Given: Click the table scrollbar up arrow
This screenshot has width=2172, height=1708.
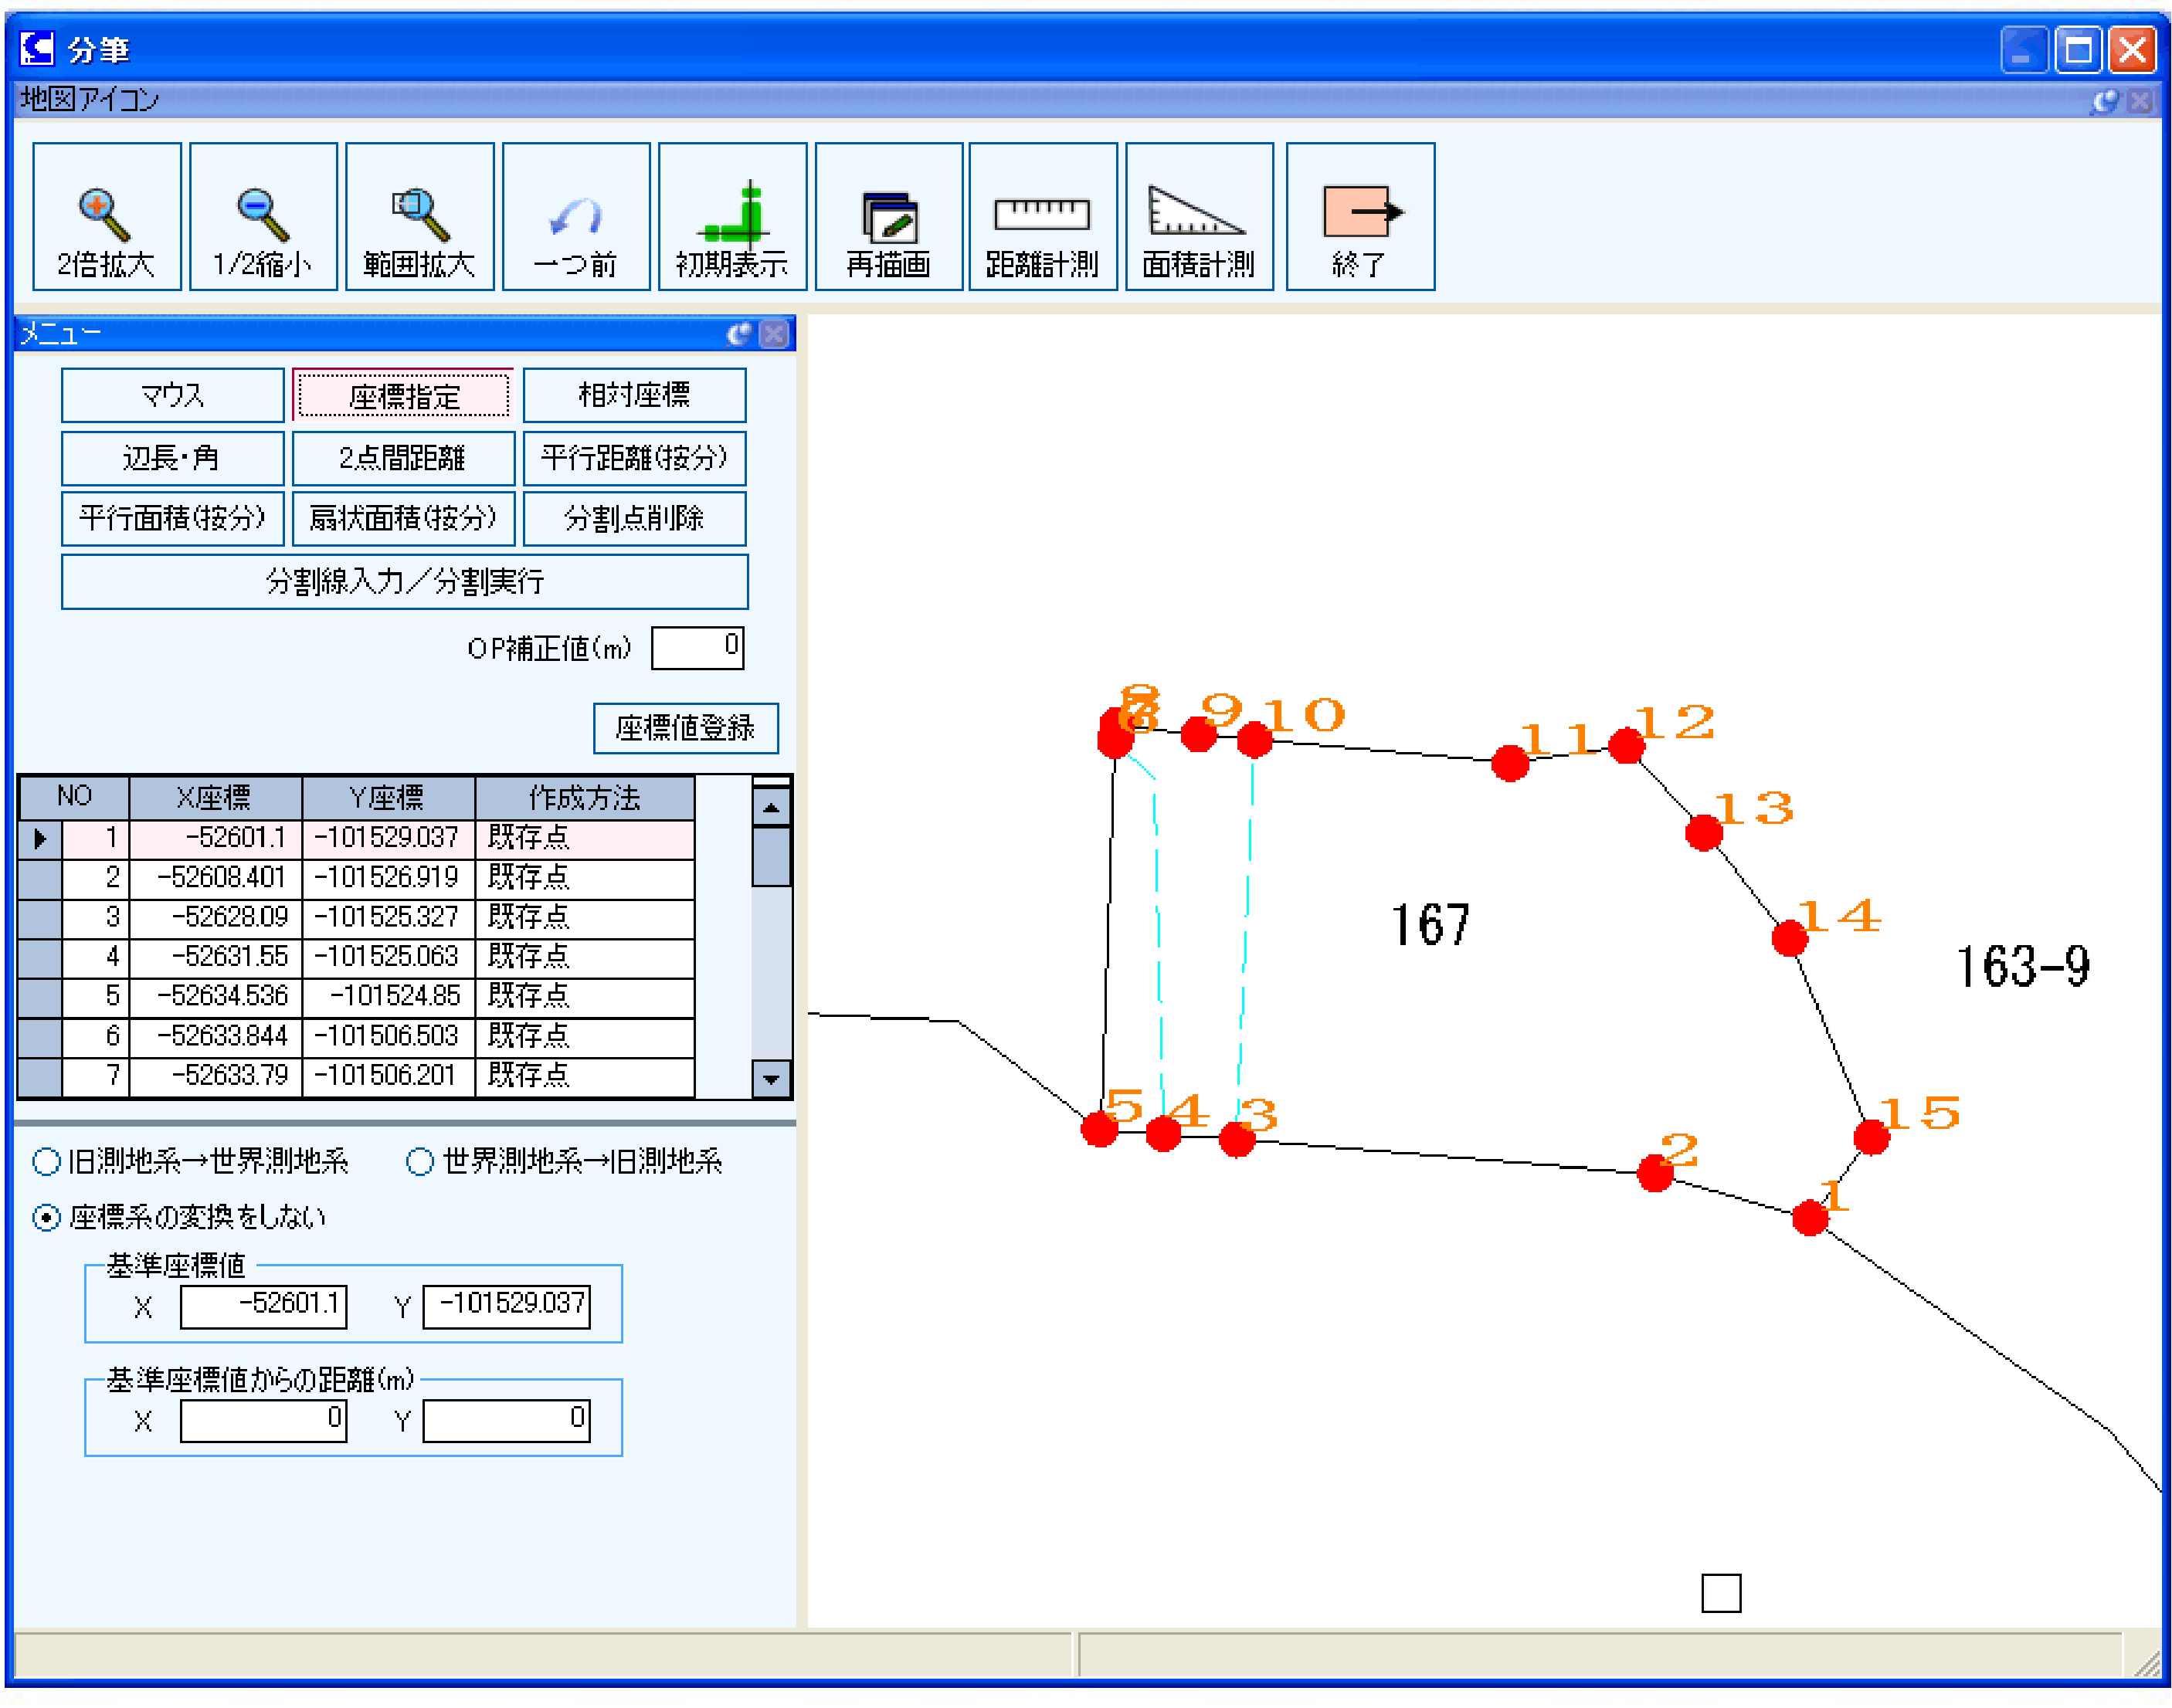Looking at the screenshot, I should point(770,806).
